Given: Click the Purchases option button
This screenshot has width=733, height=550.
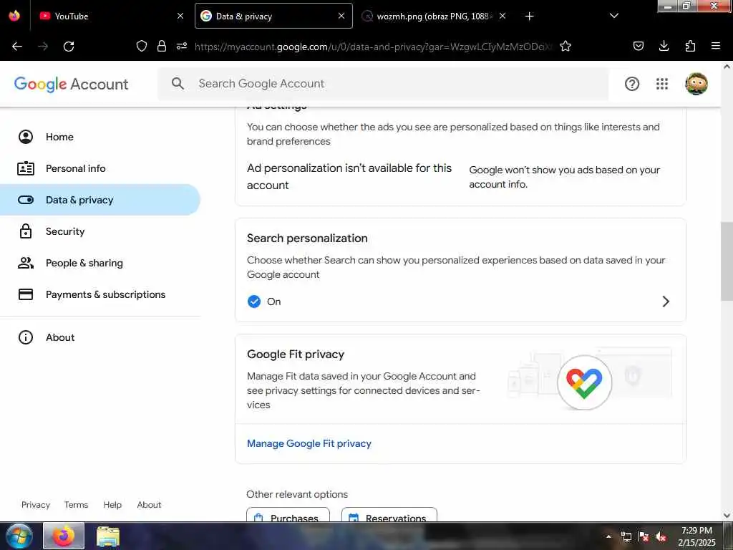Looking at the screenshot, I should click(288, 515).
